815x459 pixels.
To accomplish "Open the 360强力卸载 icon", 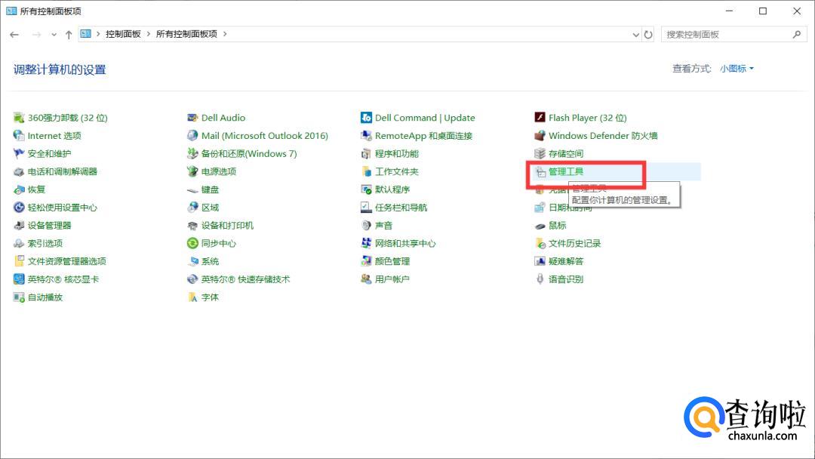I will coord(19,118).
